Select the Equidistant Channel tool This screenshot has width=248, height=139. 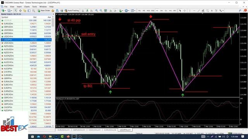click(x=203, y=10)
